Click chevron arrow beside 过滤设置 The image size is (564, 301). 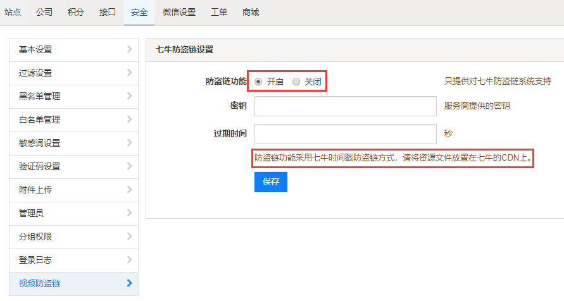pyautogui.click(x=130, y=73)
